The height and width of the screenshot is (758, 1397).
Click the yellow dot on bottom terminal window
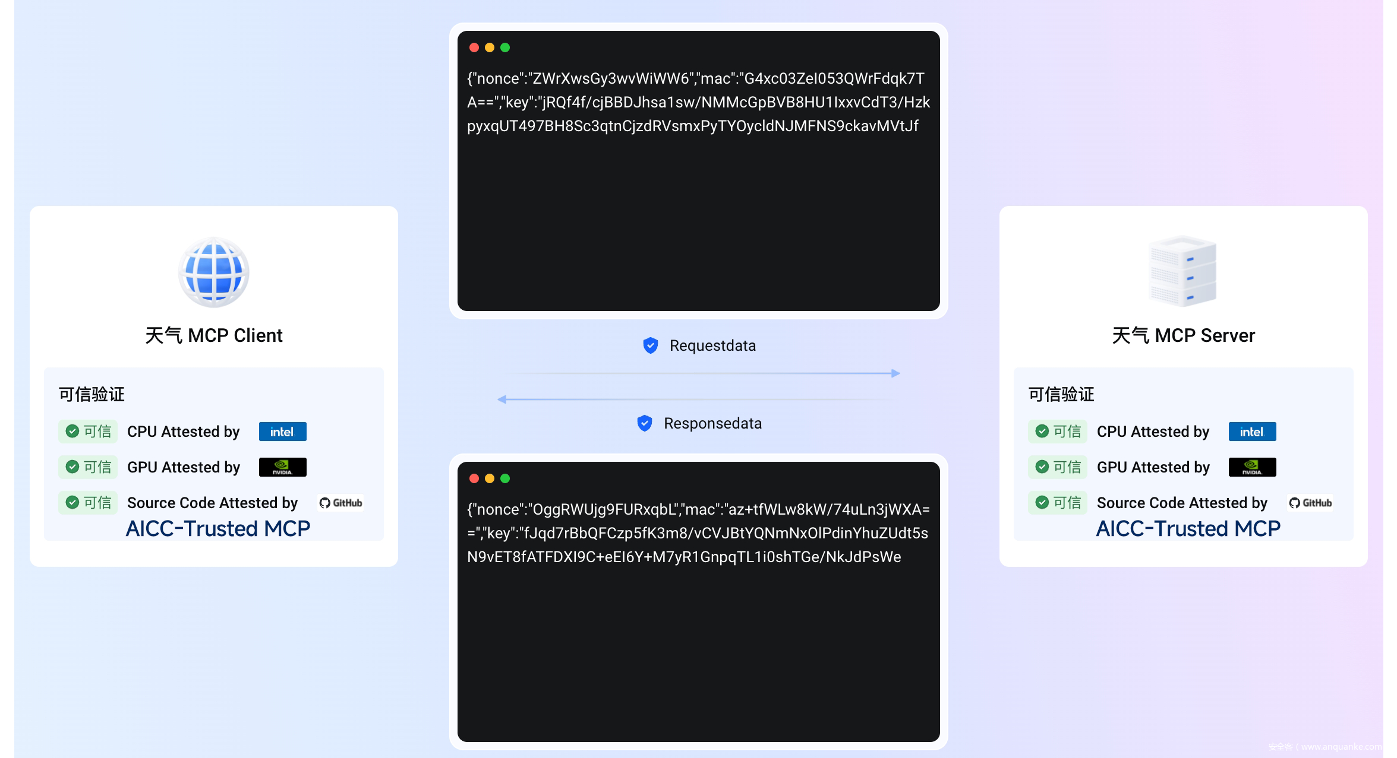tap(490, 478)
